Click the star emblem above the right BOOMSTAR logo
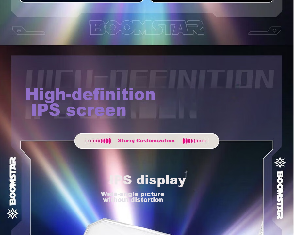The width and height of the screenshot is (294, 235). point(280,163)
